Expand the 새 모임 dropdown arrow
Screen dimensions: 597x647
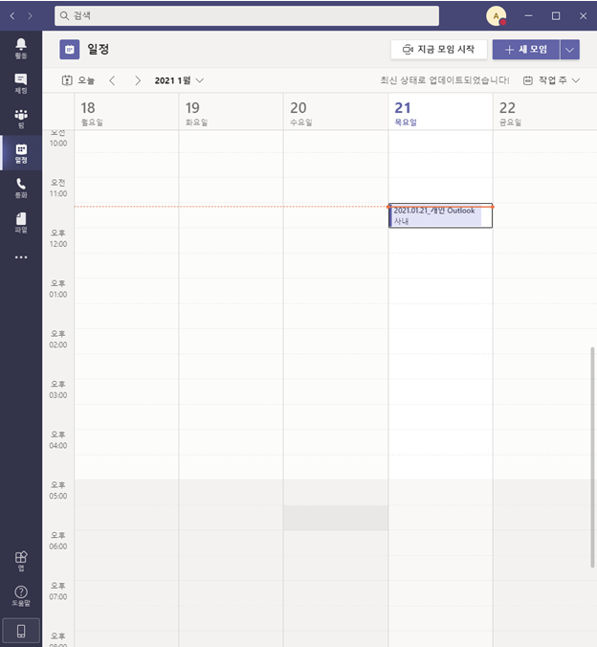click(x=570, y=50)
